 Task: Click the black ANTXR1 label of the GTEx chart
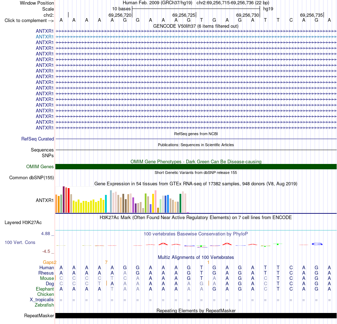coord(44,200)
